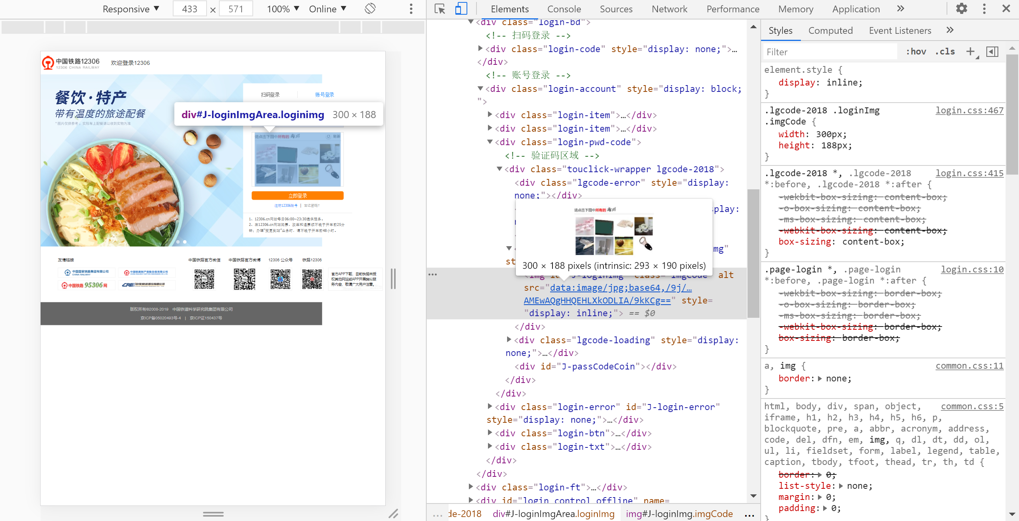Open DevTools settings gear
The image size is (1019, 521).
click(962, 9)
